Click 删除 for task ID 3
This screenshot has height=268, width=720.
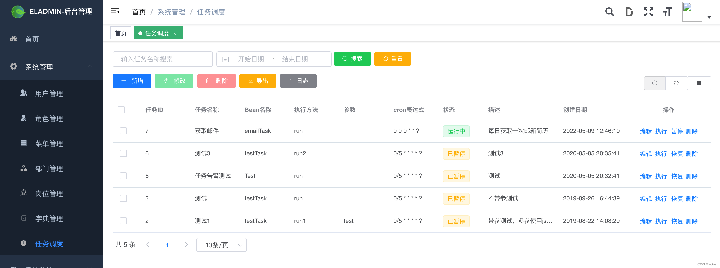pyautogui.click(x=692, y=198)
